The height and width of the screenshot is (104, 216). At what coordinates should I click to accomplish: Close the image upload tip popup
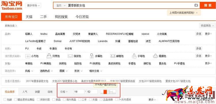pyautogui.click(x=197, y=13)
